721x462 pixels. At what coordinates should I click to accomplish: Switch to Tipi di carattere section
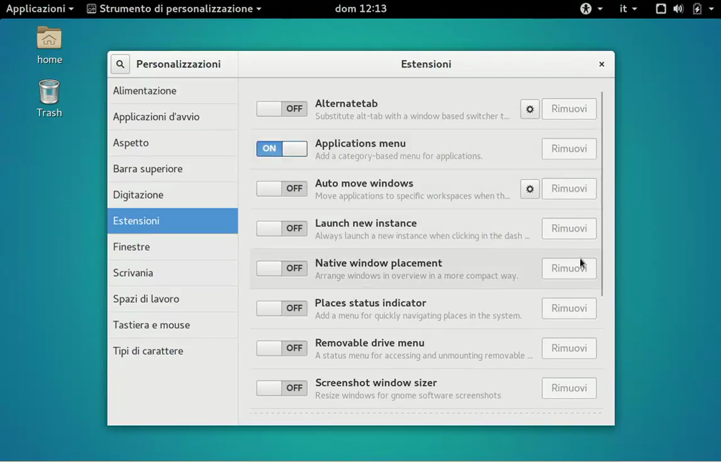[x=148, y=351]
